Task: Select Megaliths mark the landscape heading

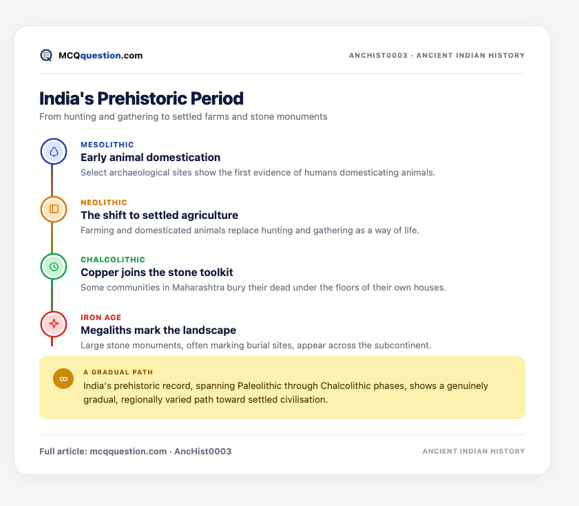Action: pyautogui.click(x=158, y=330)
